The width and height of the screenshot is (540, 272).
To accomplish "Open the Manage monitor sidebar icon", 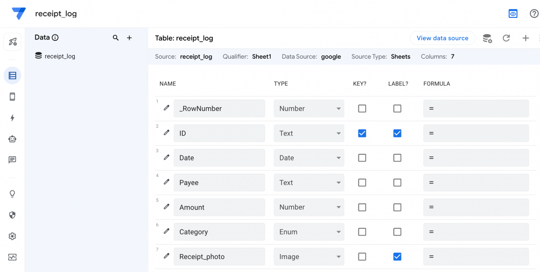I will pyautogui.click(x=12, y=257).
